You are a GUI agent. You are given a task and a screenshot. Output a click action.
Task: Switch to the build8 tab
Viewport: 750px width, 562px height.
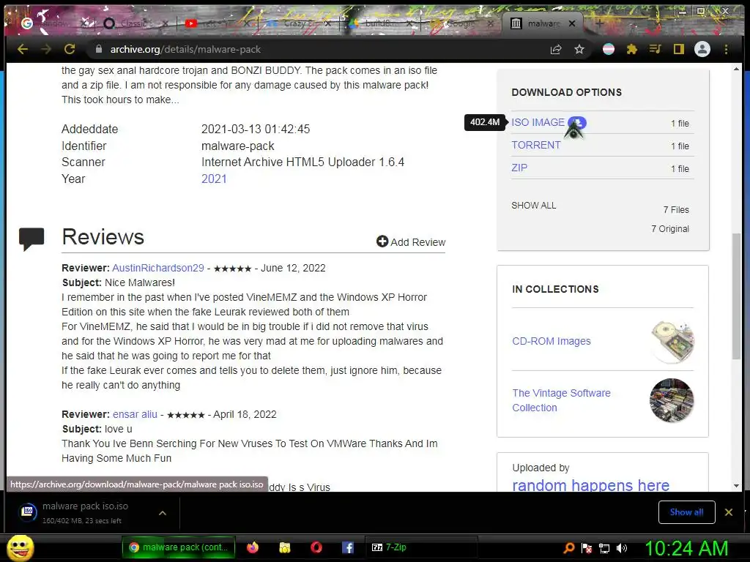point(380,23)
